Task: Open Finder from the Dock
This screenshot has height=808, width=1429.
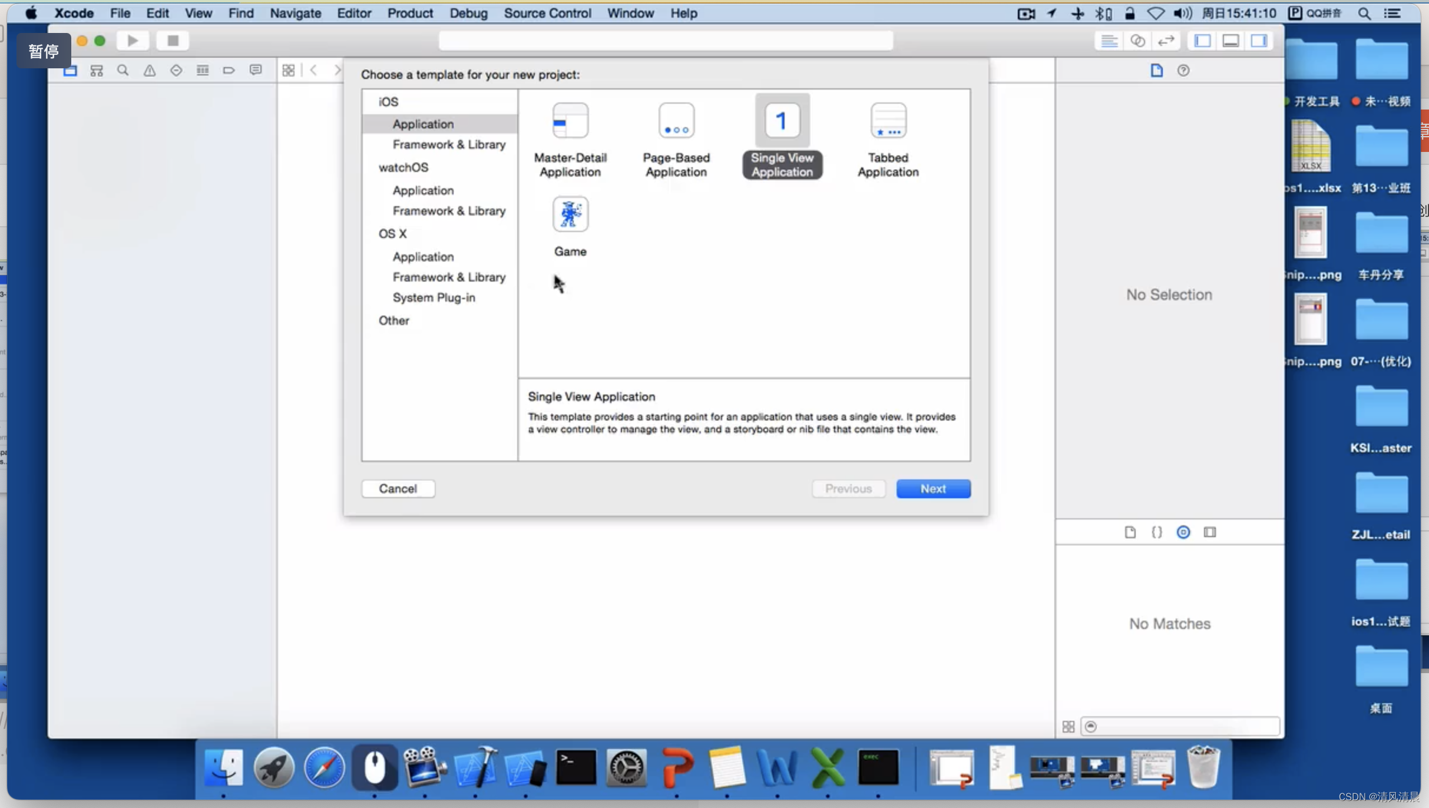Action: point(223,768)
